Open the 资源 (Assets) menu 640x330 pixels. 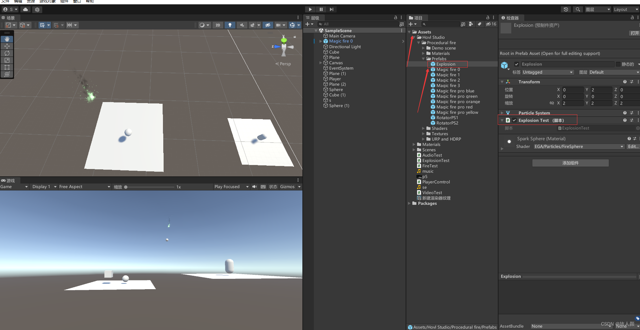pos(31,1)
